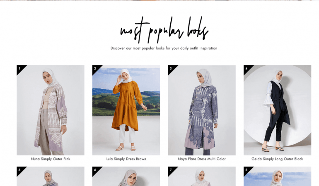Open Geida Simply Long Outer Black image
This screenshot has height=186, width=319.
click(x=278, y=110)
